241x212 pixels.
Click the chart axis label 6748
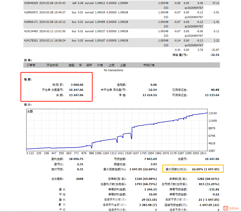pos(212,136)
